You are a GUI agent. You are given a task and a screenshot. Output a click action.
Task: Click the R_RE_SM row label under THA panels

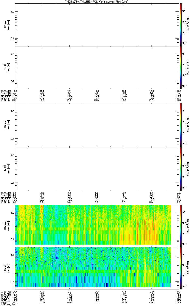click(5, 100)
